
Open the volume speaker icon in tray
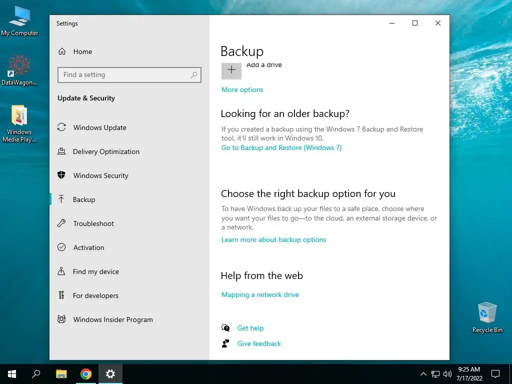pos(447,374)
